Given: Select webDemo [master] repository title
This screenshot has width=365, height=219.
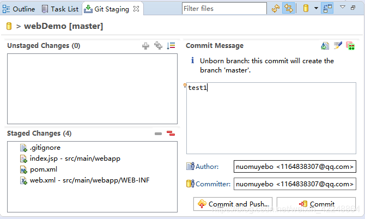Looking at the screenshot, I should click(x=63, y=26).
